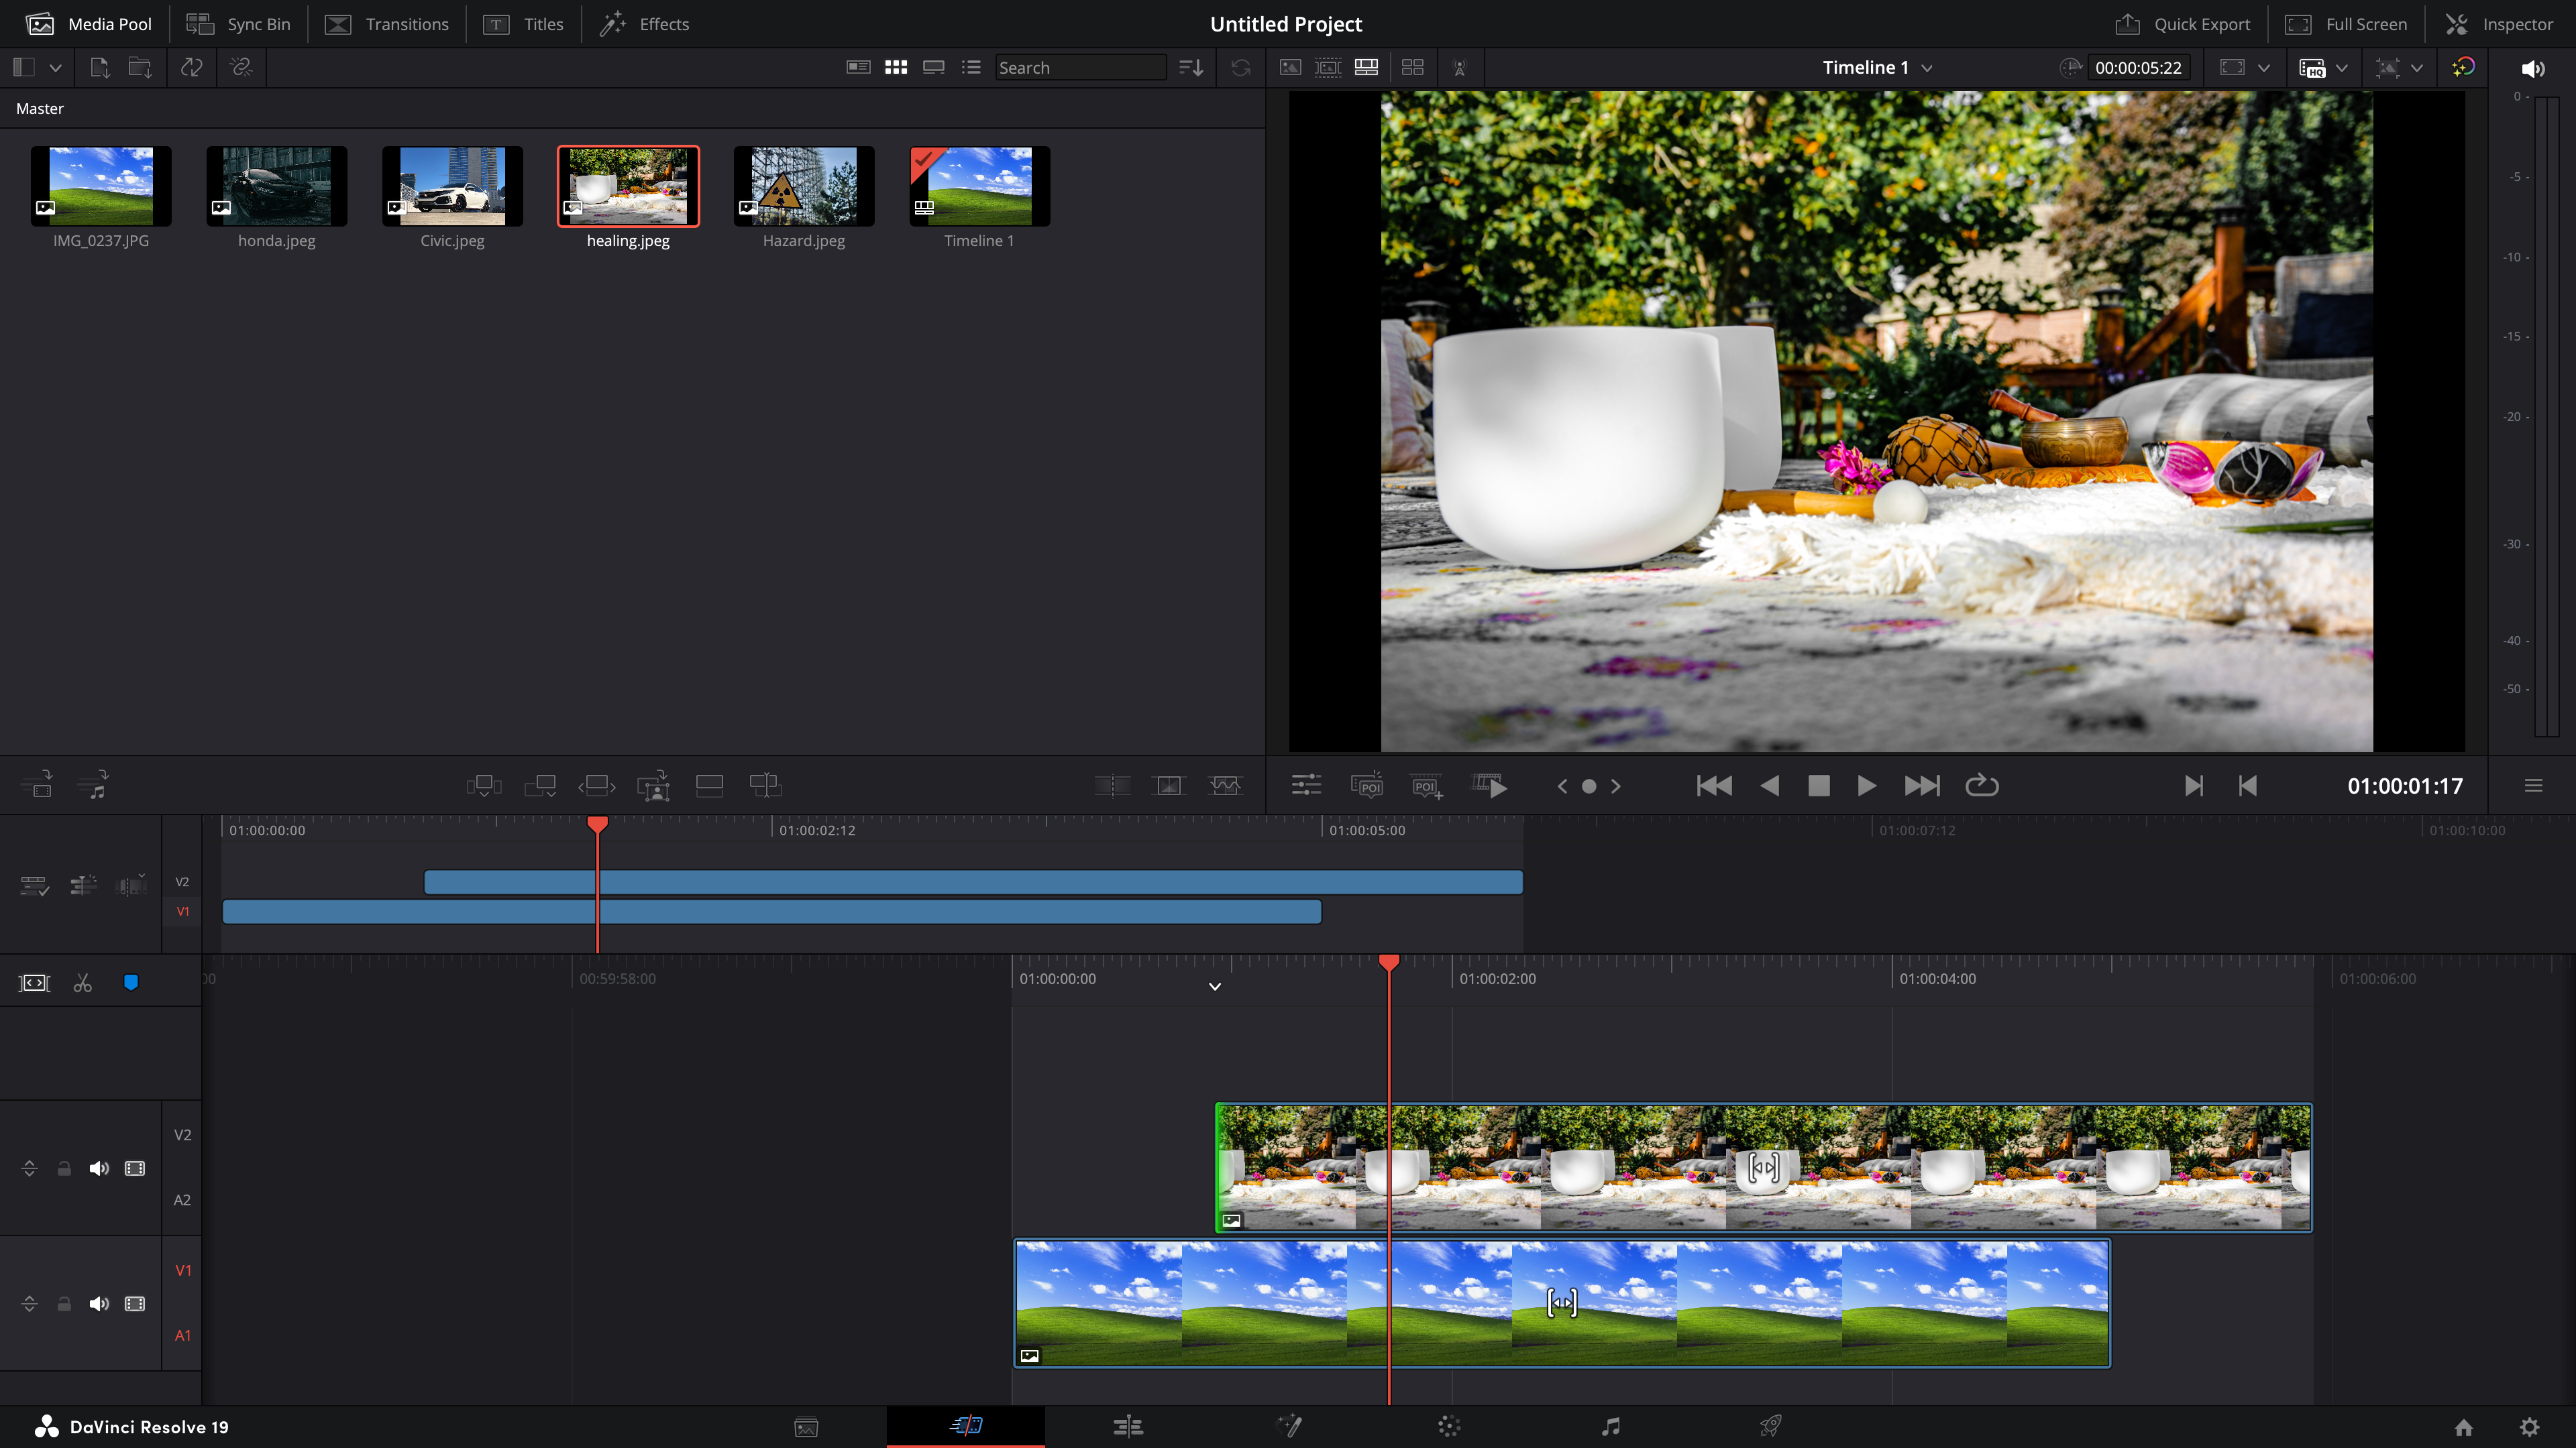The height and width of the screenshot is (1448, 2576).
Task: Expand the Timeline 1 dropdown
Action: click(x=1927, y=68)
